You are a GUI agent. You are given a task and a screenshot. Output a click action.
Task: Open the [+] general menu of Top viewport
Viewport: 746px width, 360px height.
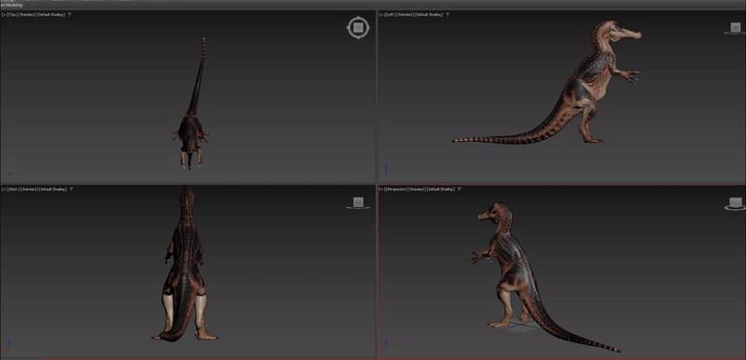5,15
